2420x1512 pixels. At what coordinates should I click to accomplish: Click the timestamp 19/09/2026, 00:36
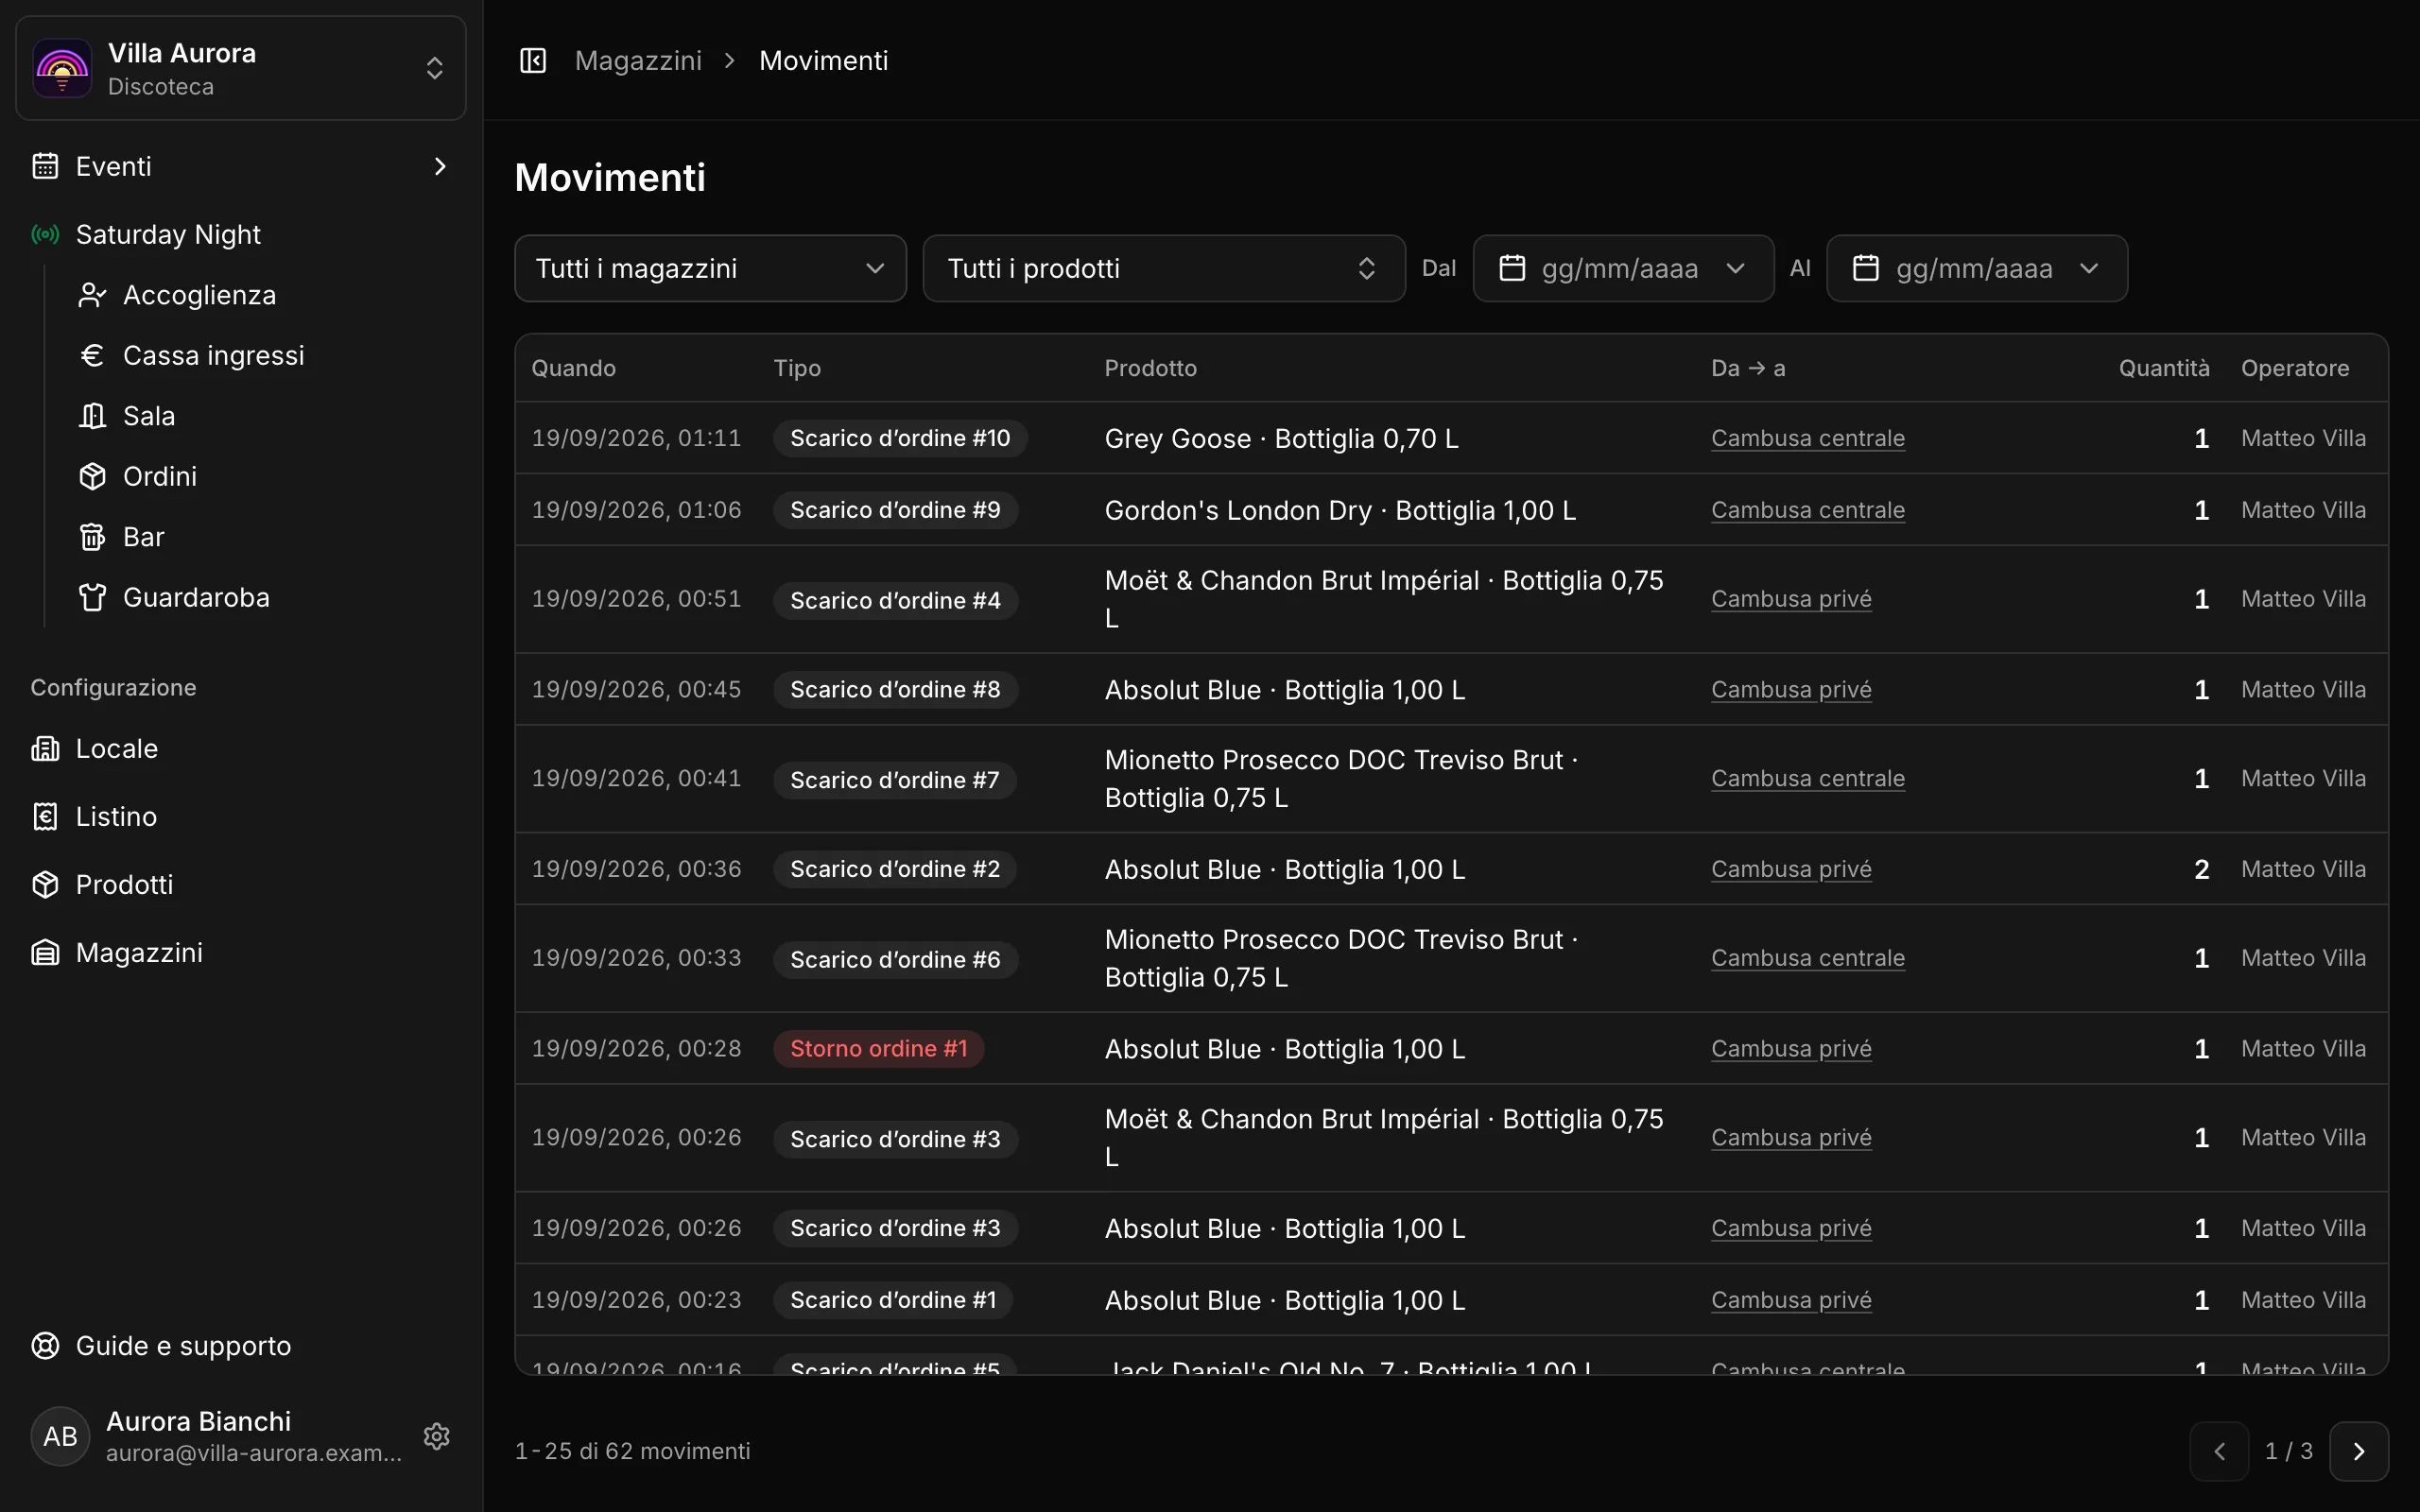pos(636,869)
